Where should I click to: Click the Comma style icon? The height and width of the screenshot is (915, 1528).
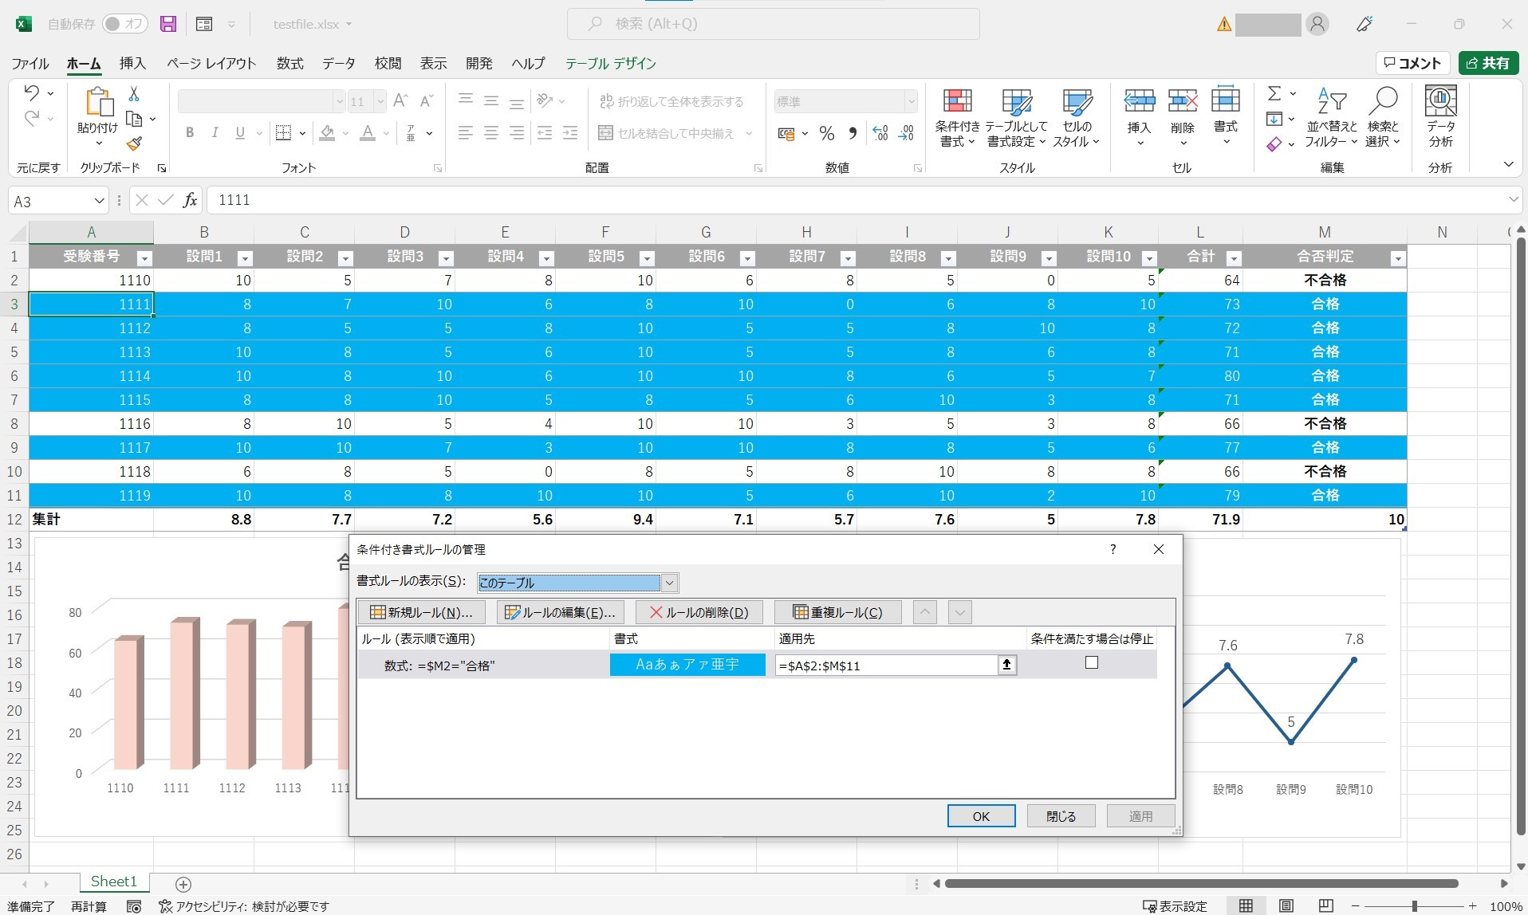[x=853, y=133]
